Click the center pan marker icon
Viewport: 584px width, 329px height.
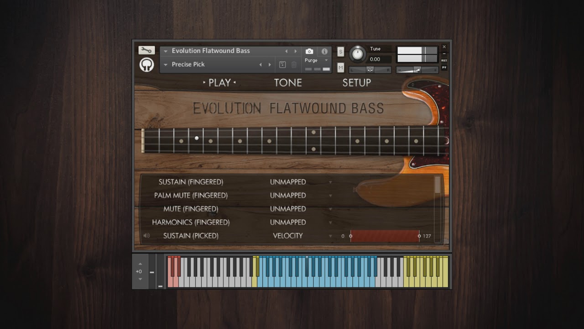(x=370, y=69)
